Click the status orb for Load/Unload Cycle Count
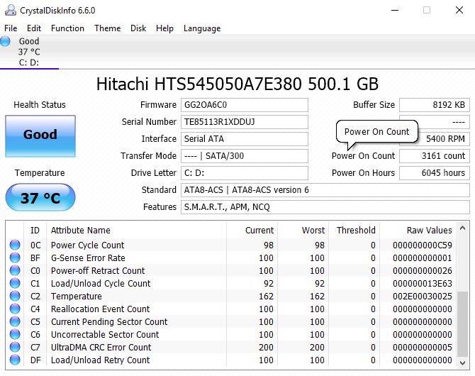475x376 pixels. click(x=15, y=283)
